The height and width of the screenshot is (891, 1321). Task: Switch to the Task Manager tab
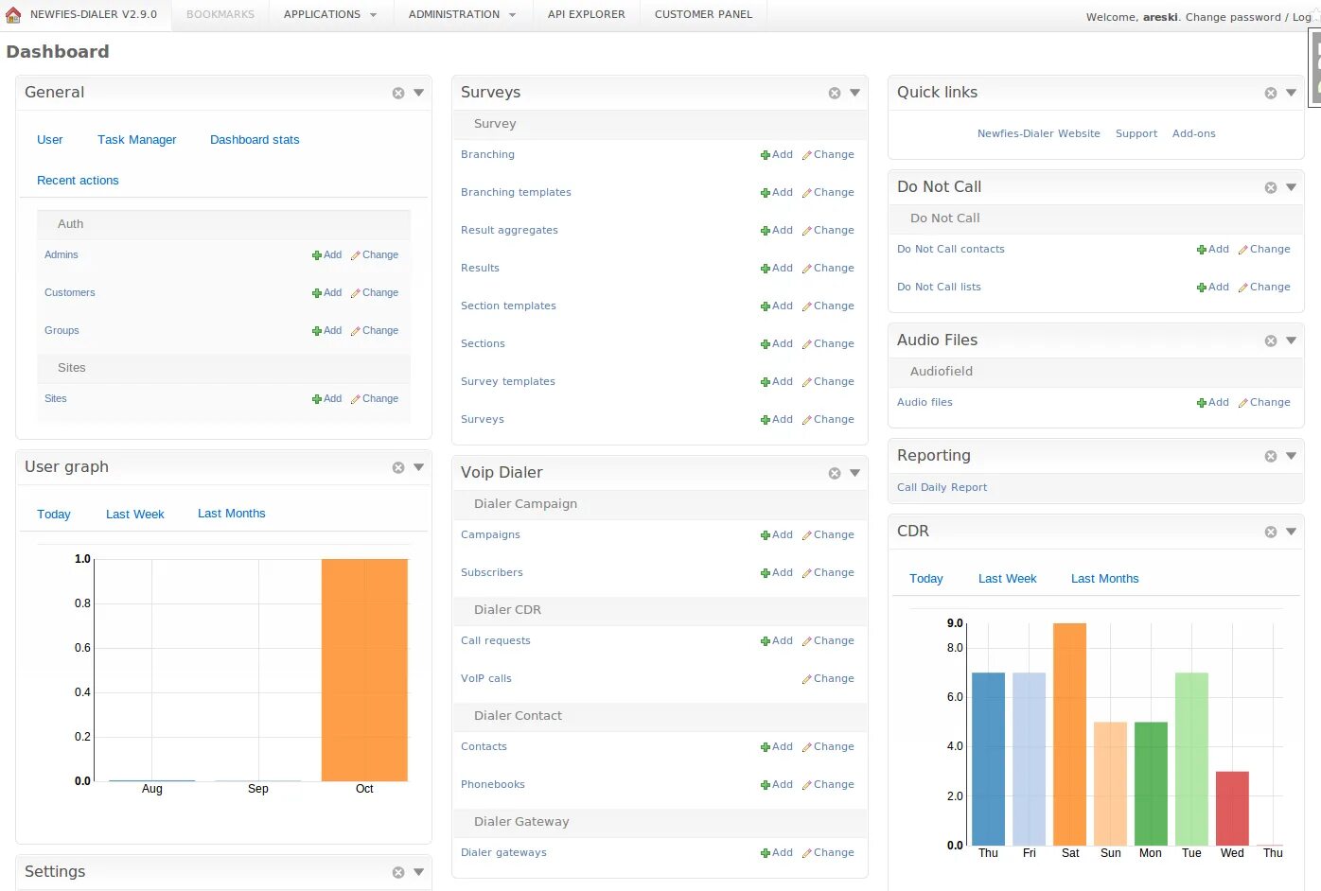click(x=137, y=140)
